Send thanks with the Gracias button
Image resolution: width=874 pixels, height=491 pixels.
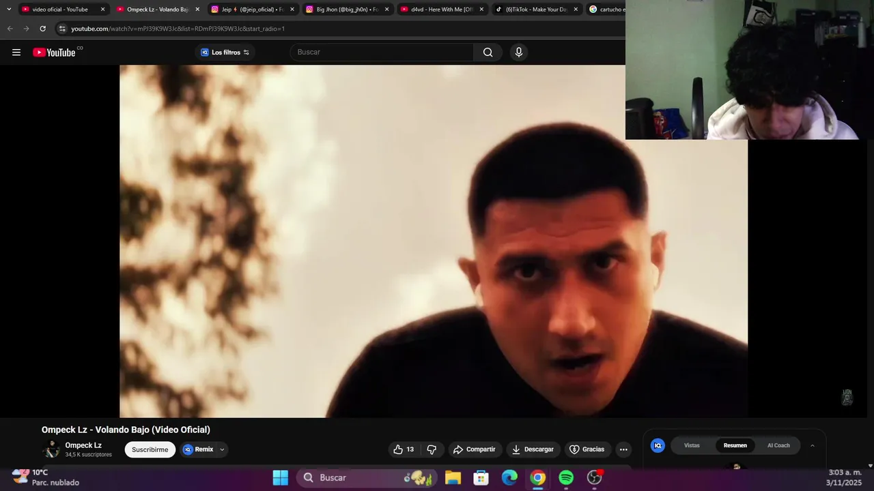pyautogui.click(x=587, y=449)
